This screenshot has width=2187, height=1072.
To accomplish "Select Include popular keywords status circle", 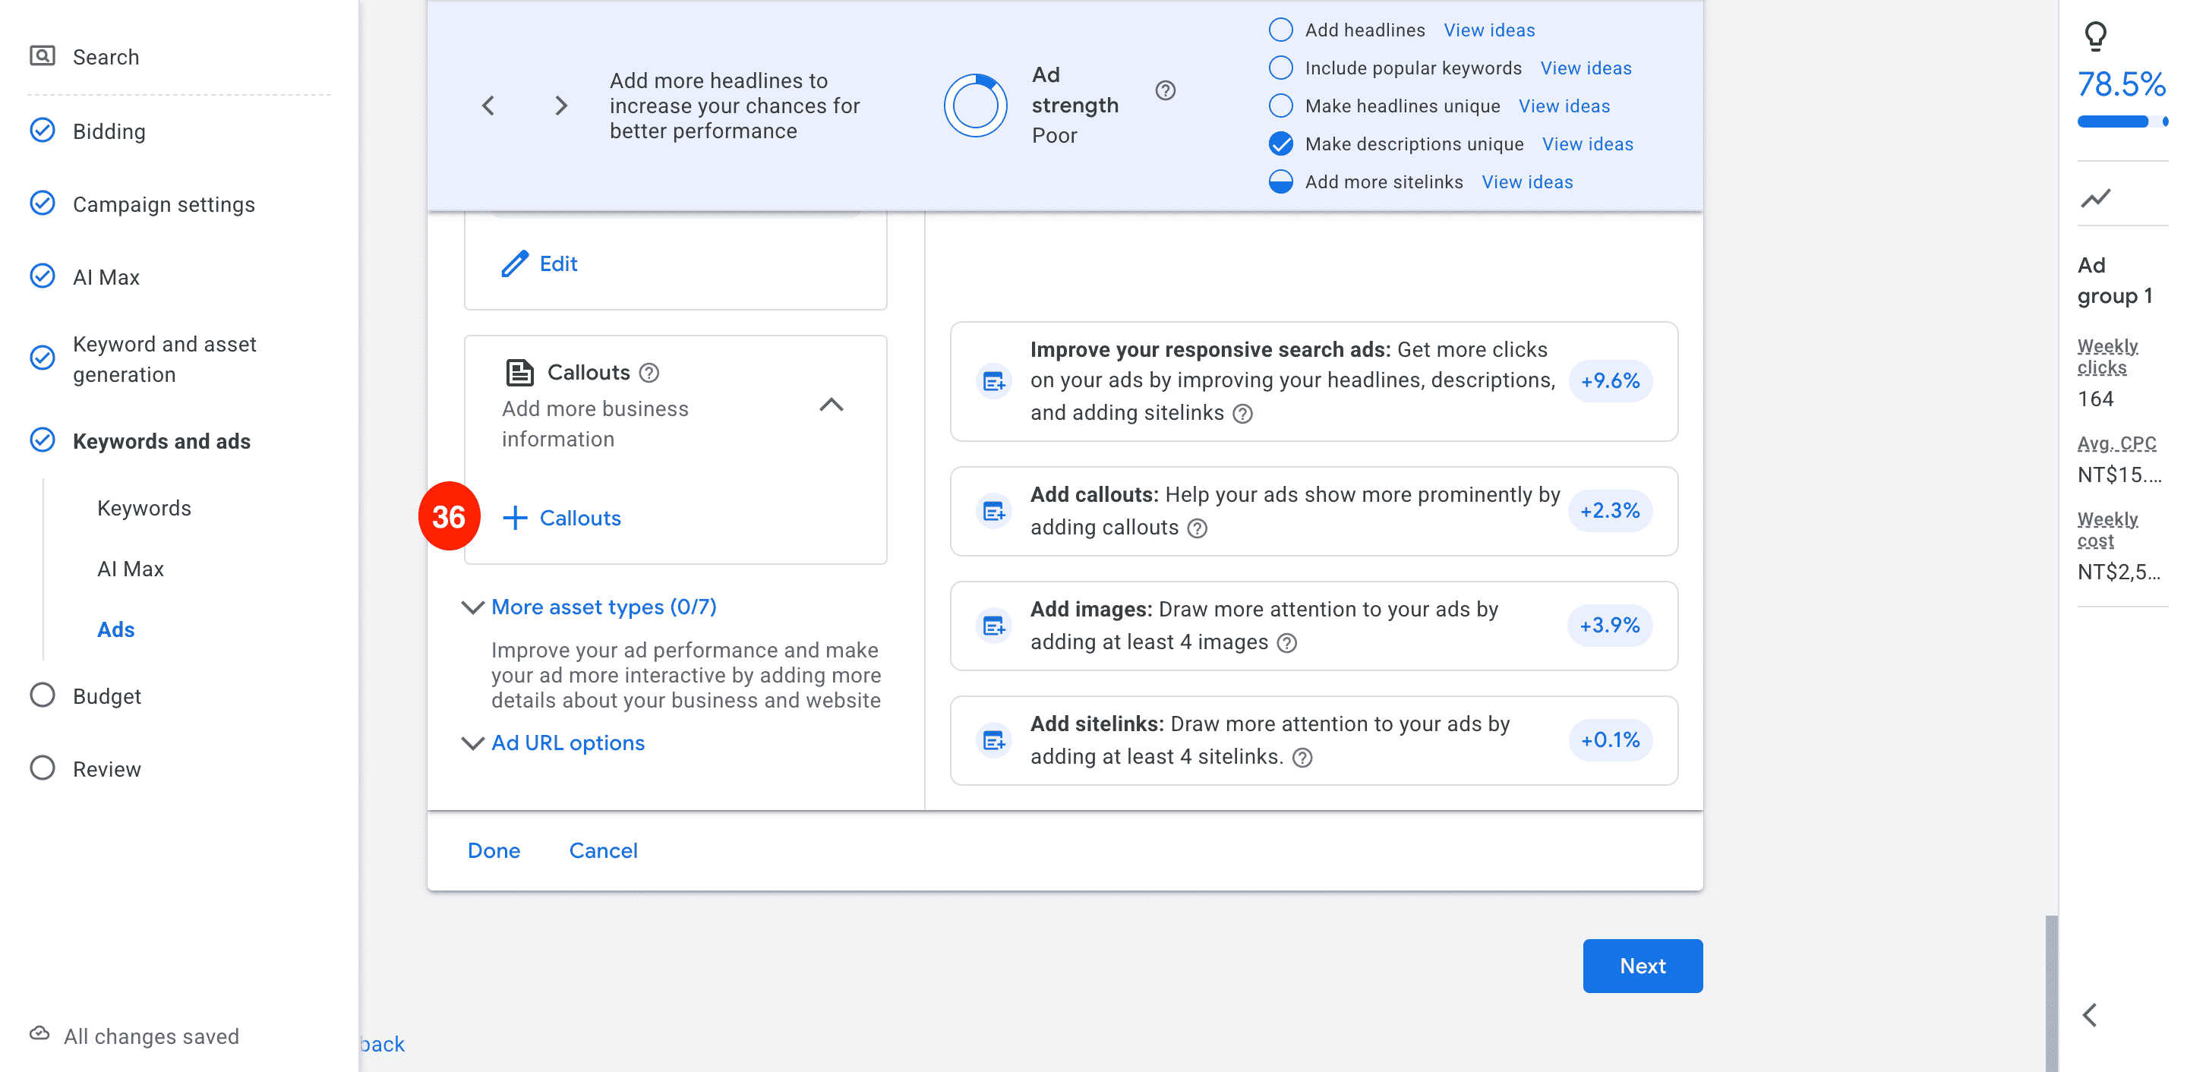I will point(1280,68).
